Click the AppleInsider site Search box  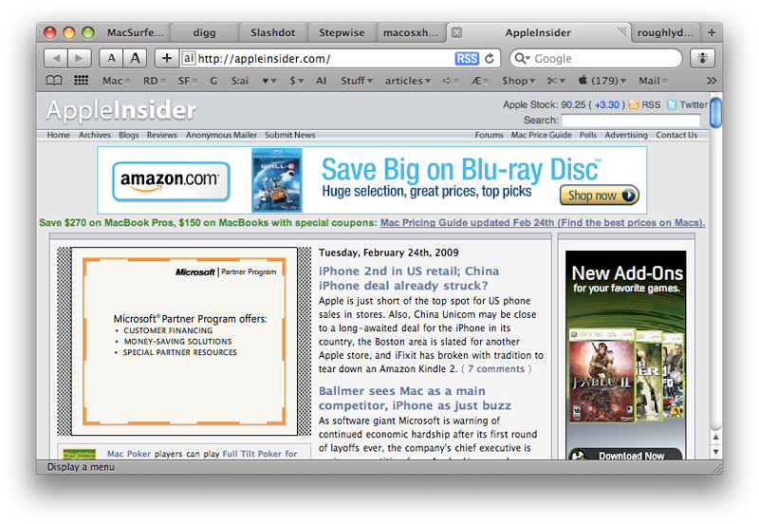coord(631,121)
